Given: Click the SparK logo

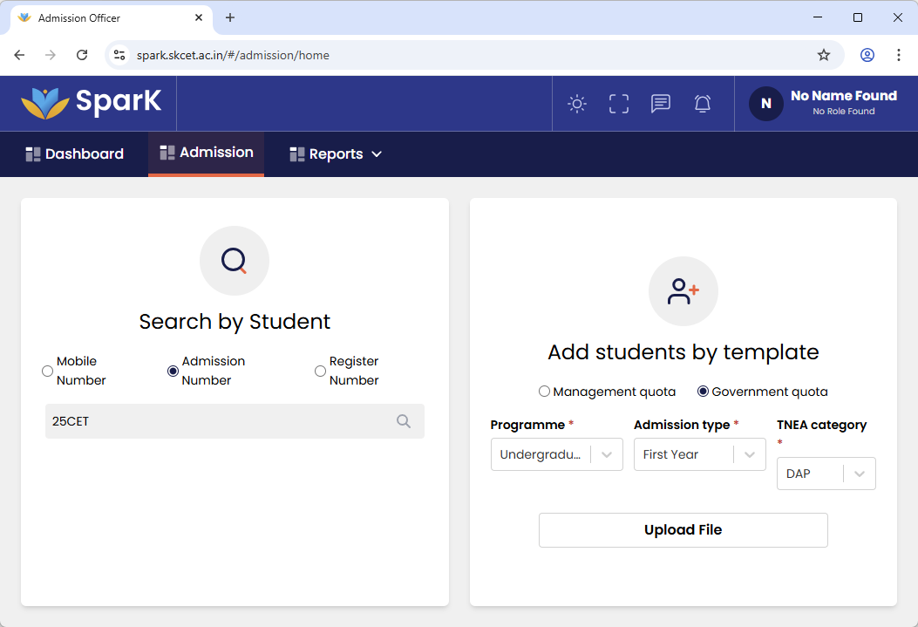Looking at the screenshot, I should point(92,102).
